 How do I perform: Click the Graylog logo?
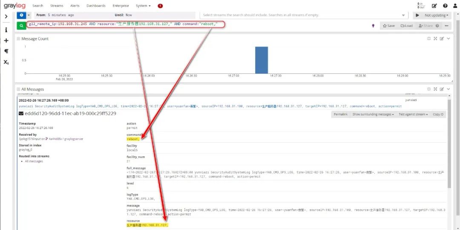14,5
